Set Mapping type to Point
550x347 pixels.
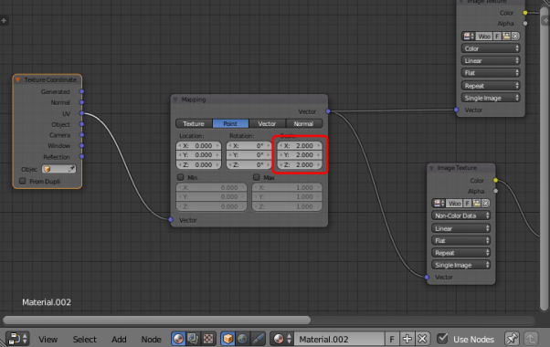[230, 123]
